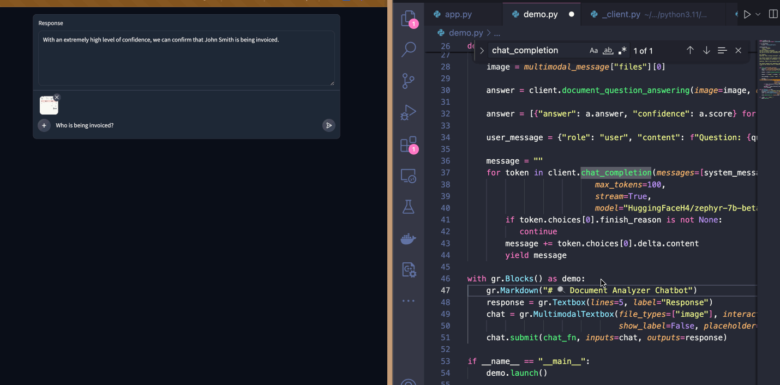Toggle Match Whole Word in find widget
Viewport: 780px width, 385px height.
coord(608,51)
